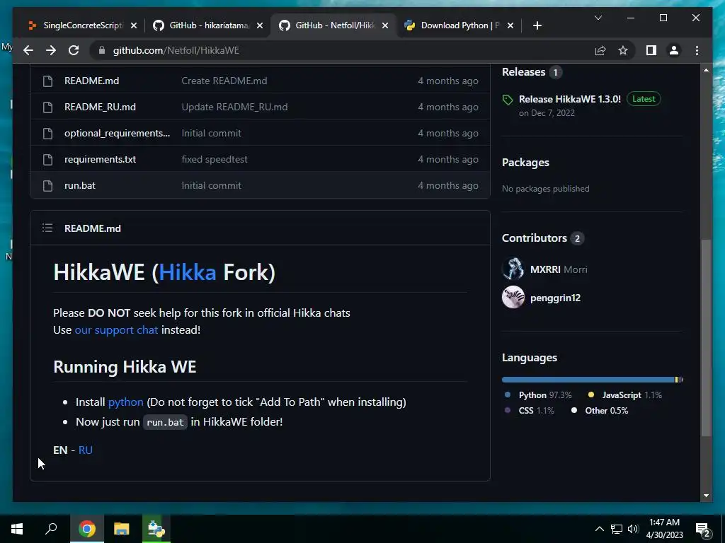This screenshot has width=725, height=543.
Task: Open Release HikkaWE 1.3.0! link
Action: pos(570,99)
